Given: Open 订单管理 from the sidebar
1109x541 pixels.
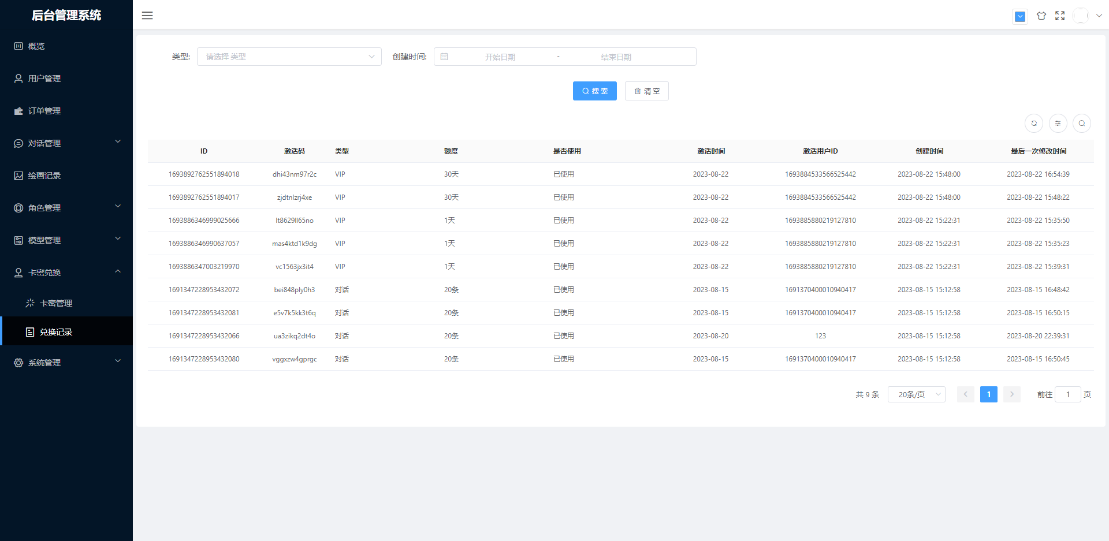Looking at the screenshot, I should coord(44,111).
